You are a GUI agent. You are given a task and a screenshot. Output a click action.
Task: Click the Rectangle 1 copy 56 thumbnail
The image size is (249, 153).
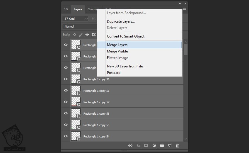tap(76, 113)
